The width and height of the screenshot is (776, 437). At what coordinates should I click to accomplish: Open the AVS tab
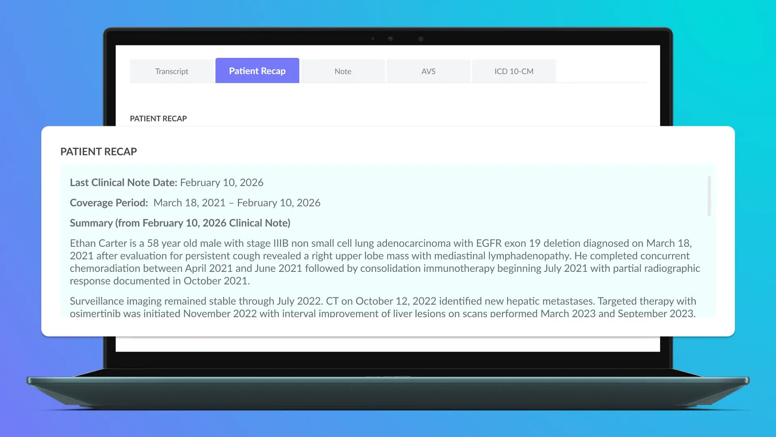[x=428, y=71]
